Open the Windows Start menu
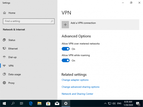 (x=4, y=103)
